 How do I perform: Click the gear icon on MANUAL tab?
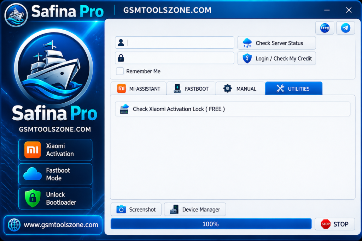(x=227, y=89)
